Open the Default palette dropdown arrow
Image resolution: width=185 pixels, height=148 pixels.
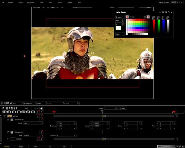tap(145, 17)
